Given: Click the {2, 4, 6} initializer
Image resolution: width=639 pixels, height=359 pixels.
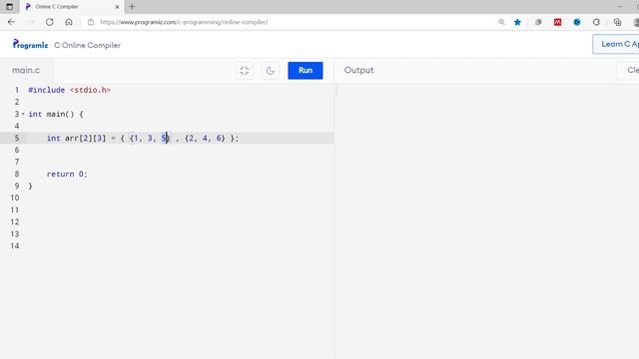Looking at the screenshot, I should [x=205, y=138].
